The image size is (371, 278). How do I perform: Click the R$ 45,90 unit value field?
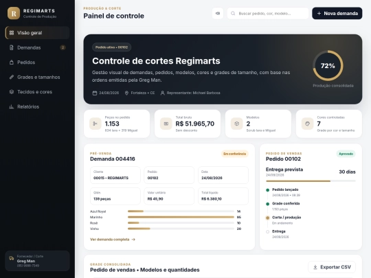click(169, 196)
